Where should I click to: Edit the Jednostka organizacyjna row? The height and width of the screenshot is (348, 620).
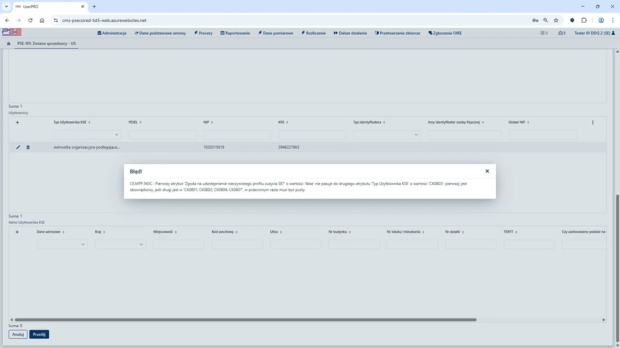[18, 147]
